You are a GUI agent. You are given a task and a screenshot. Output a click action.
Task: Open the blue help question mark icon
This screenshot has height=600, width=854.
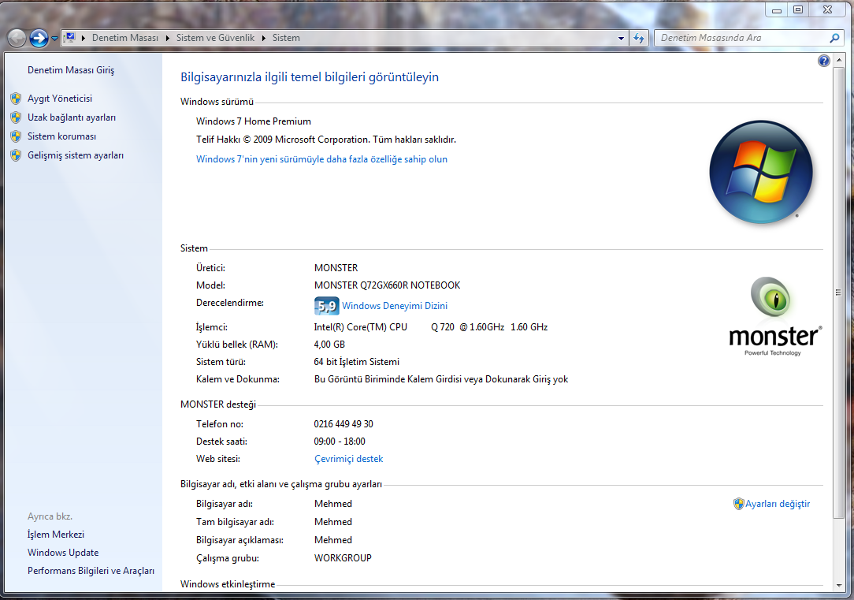tap(823, 61)
